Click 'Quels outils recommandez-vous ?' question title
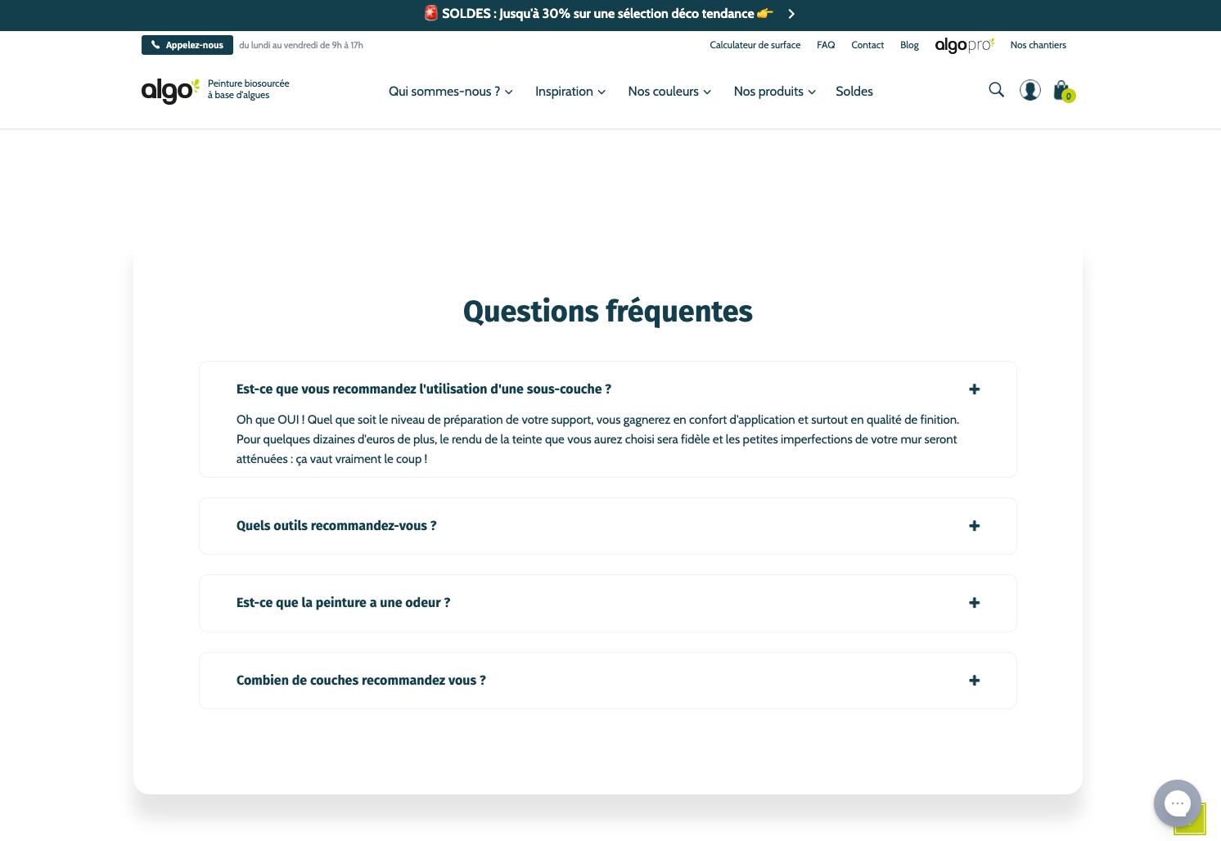The image size is (1221, 841). [x=336, y=526]
